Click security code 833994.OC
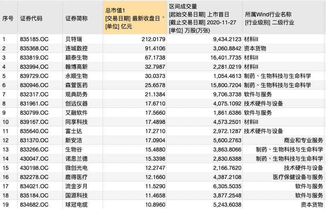Screen dimensions: 326x209 pos(34,67)
